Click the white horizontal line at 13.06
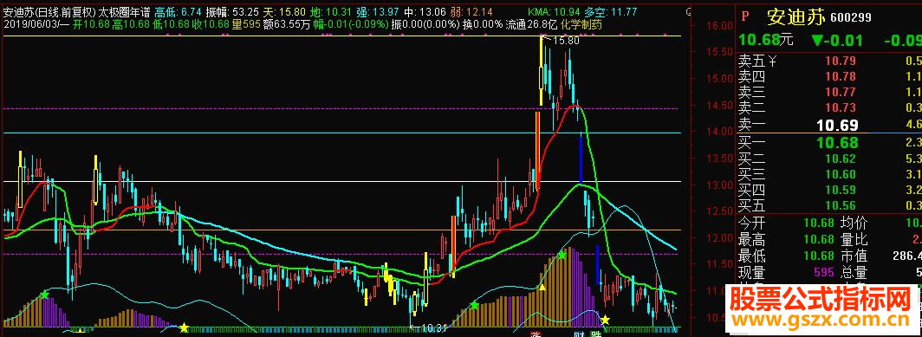The width and height of the screenshot is (922, 337). point(341,182)
